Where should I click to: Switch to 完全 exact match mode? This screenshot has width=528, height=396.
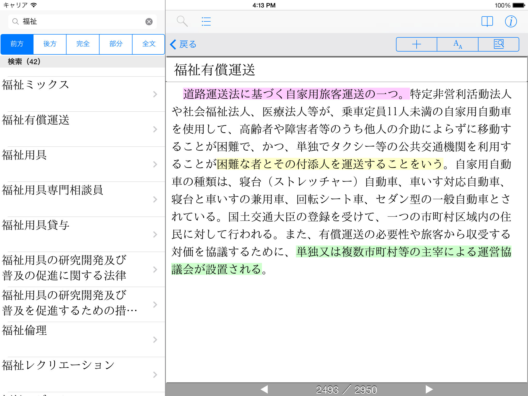[x=83, y=44]
